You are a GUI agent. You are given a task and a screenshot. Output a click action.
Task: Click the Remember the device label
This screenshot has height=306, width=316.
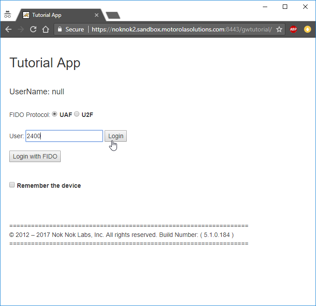coord(49,186)
